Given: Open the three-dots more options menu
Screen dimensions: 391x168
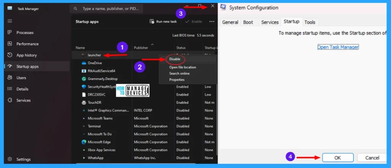Looking at the screenshot, I should pos(212,22).
